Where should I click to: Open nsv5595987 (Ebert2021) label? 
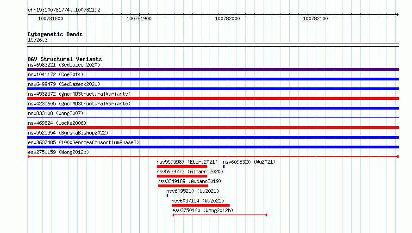tap(187, 162)
